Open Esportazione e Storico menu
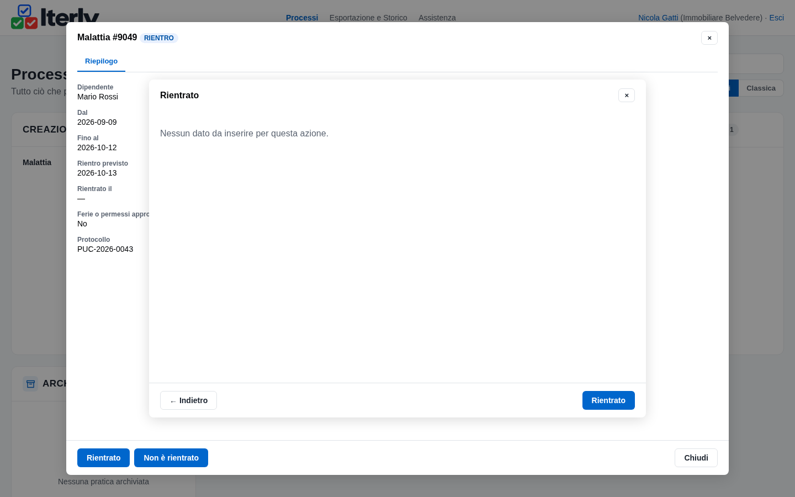 (368, 18)
